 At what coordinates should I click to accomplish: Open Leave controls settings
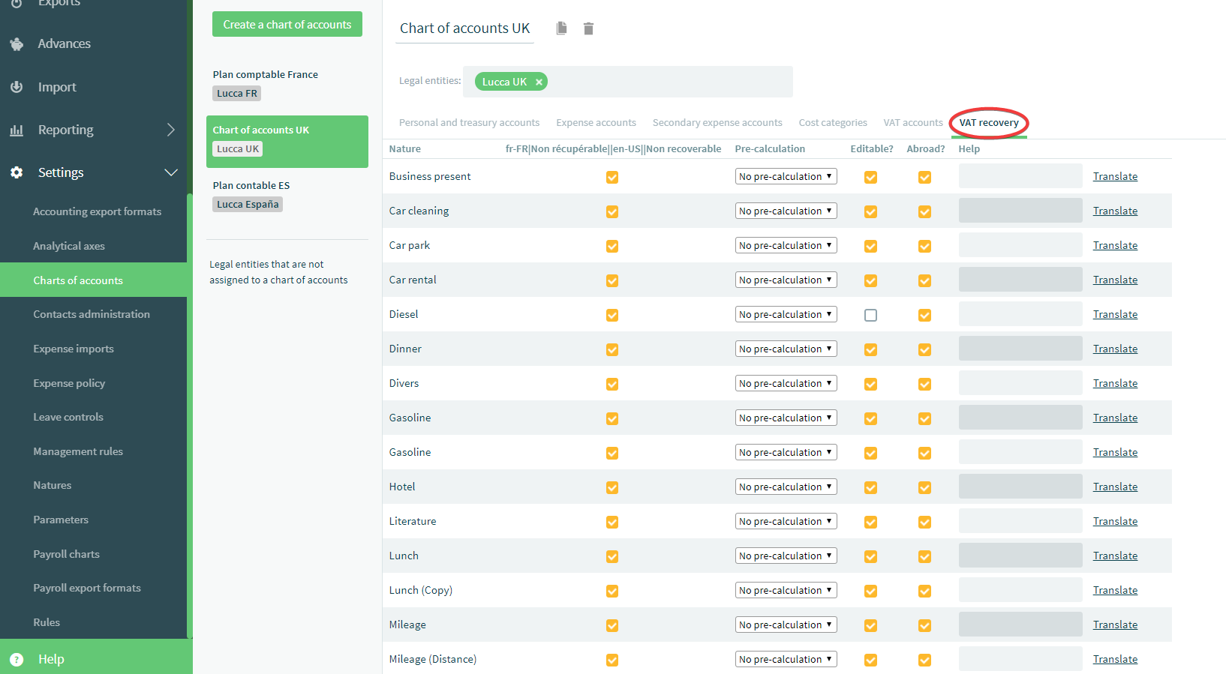coord(68,417)
